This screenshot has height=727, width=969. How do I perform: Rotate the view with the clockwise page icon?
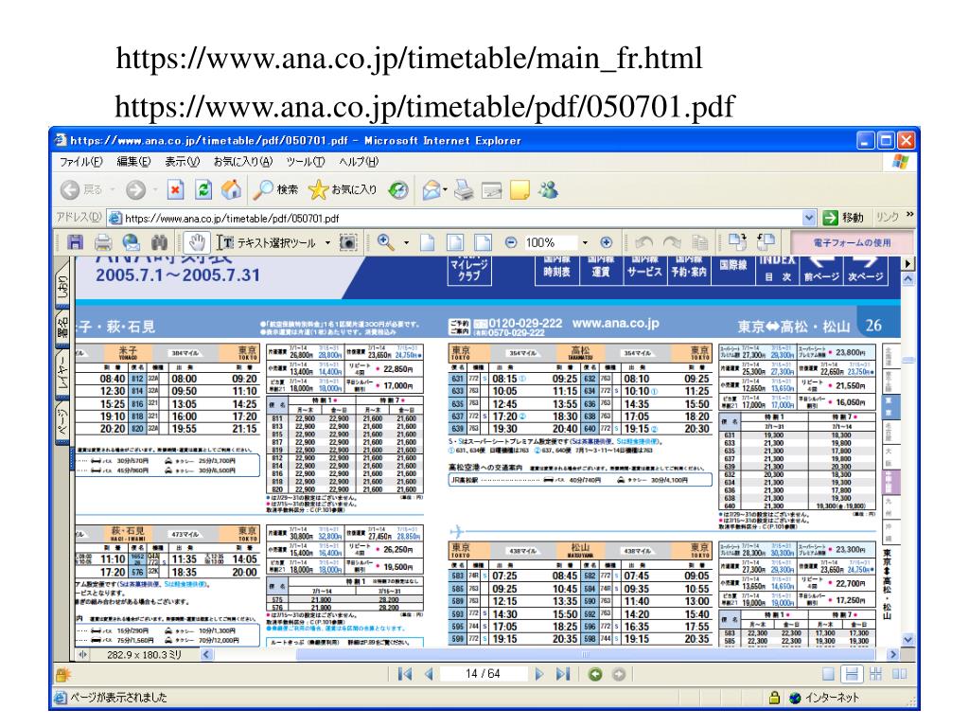click(x=737, y=241)
